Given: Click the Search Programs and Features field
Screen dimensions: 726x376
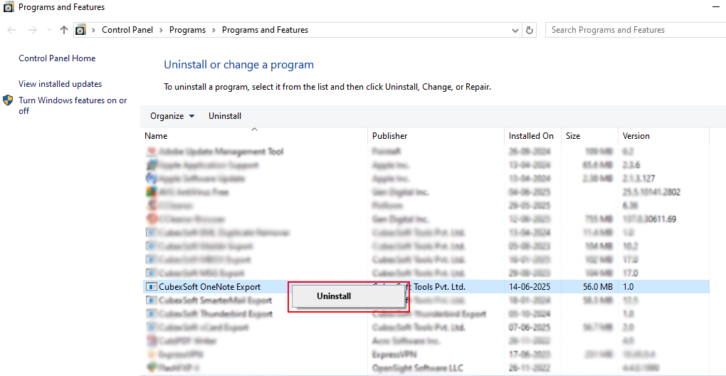Looking at the screenshot, I should [635, 30].
